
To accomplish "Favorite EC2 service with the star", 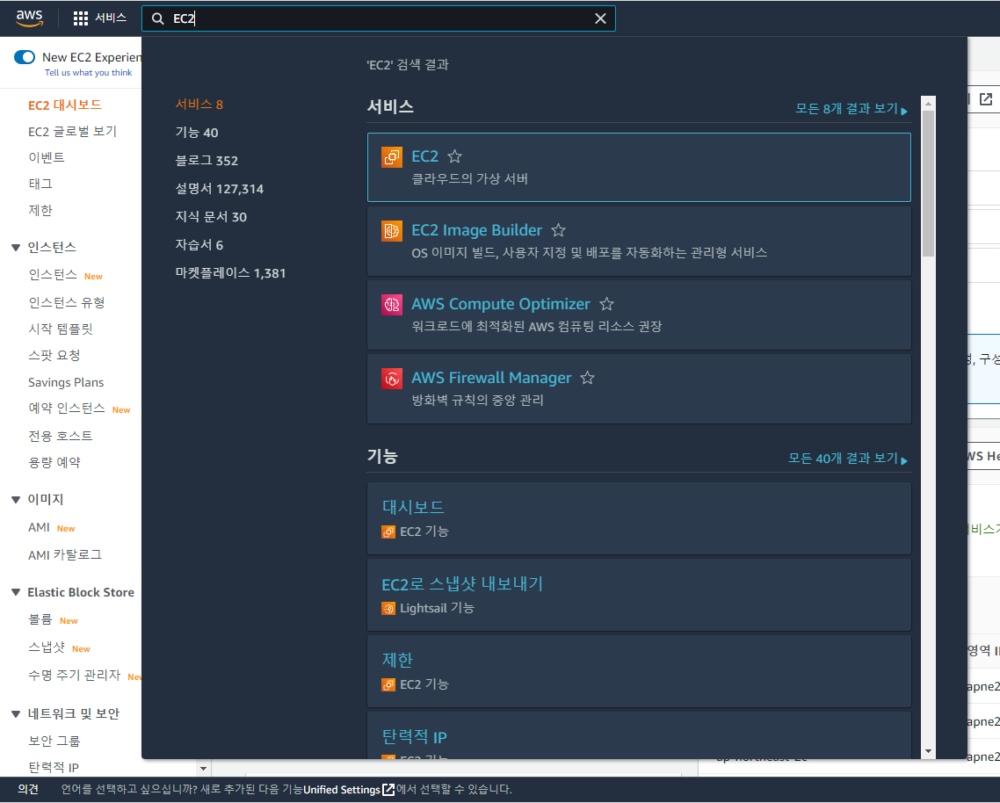I will 454,156.
